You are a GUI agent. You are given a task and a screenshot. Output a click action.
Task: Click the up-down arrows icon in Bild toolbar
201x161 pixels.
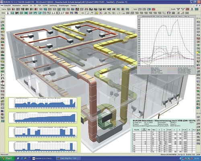53,13
